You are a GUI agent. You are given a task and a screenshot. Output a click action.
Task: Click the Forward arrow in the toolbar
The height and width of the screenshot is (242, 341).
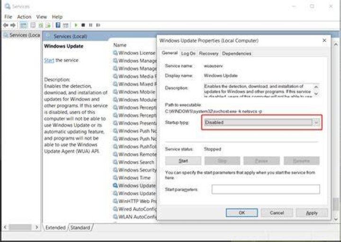(13, 25)
